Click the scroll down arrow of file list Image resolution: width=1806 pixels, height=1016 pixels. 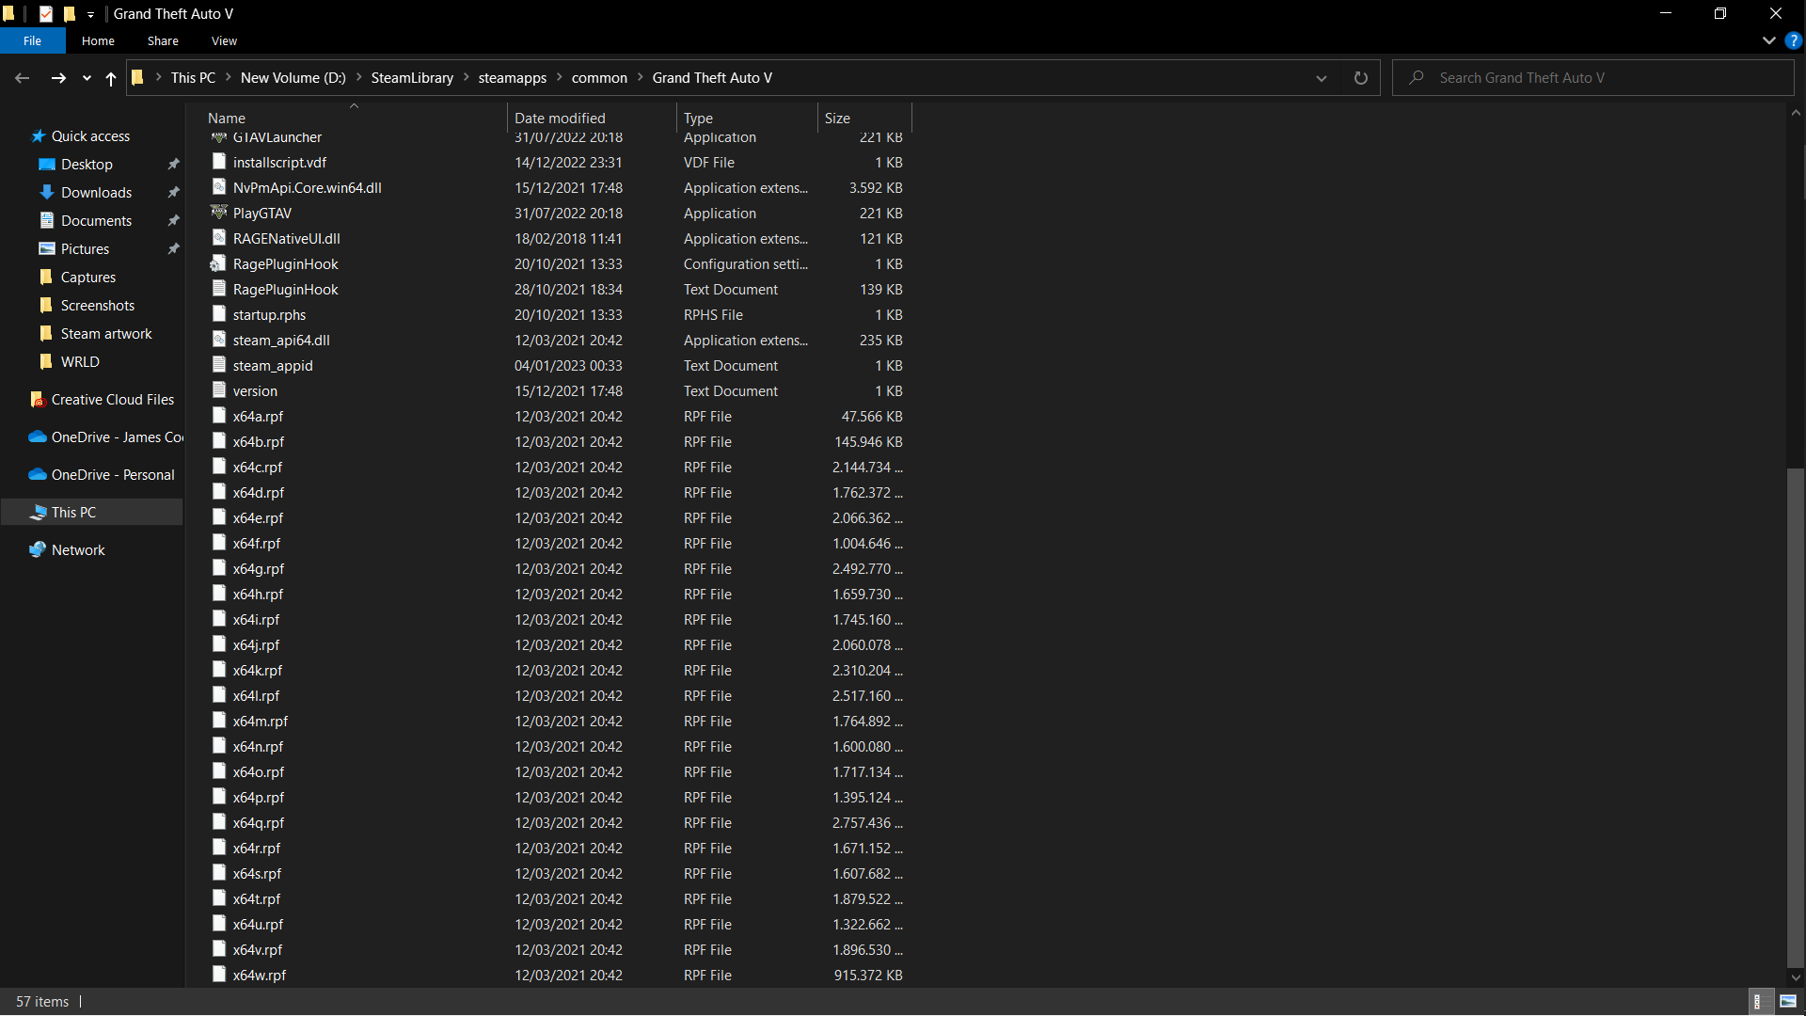(1795, 978)
